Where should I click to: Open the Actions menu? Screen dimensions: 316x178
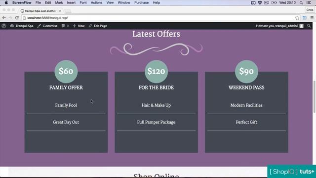[x=96, y=2]
